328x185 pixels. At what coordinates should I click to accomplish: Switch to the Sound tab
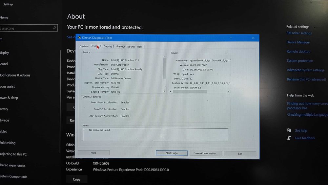point(131,47)
